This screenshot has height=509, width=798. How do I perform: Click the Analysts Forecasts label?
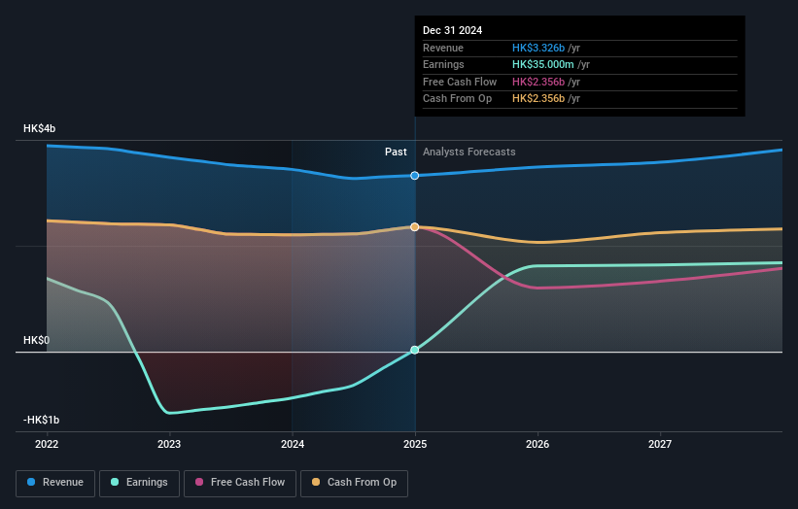(x=468, y=153)
